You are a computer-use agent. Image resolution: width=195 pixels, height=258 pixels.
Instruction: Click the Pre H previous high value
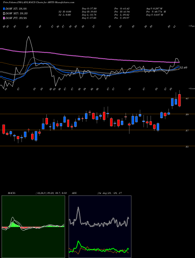126,12
